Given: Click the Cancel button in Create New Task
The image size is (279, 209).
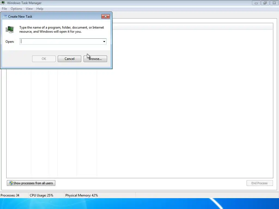Looking at the screenshot, I should point(69,59).
